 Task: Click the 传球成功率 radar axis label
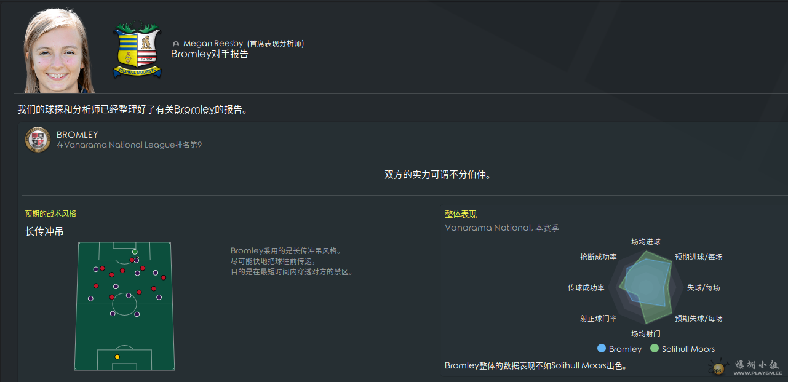586,288
